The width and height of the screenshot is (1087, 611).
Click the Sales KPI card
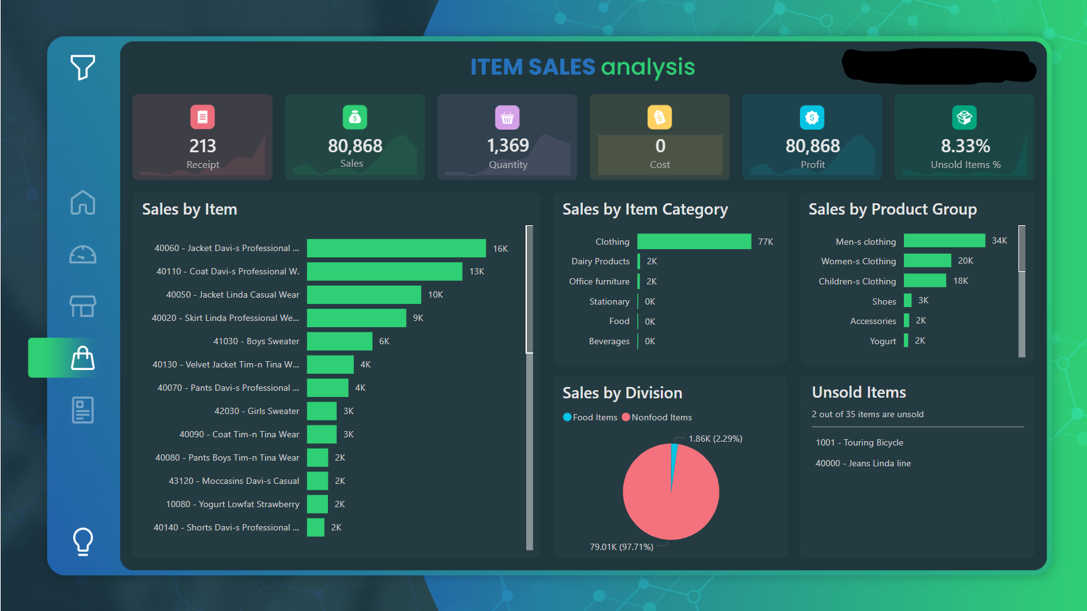click(x=354, y=137)
